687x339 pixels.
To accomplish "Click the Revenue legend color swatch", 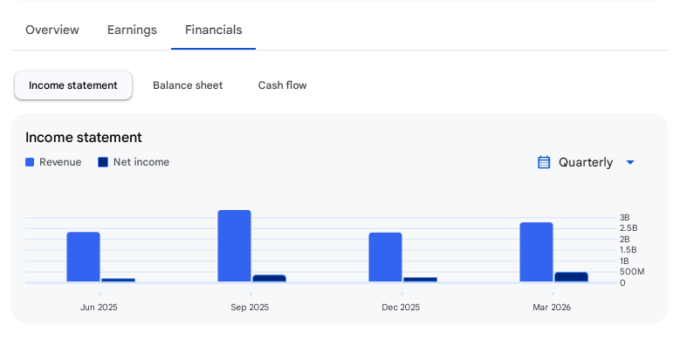I will 30,162.
